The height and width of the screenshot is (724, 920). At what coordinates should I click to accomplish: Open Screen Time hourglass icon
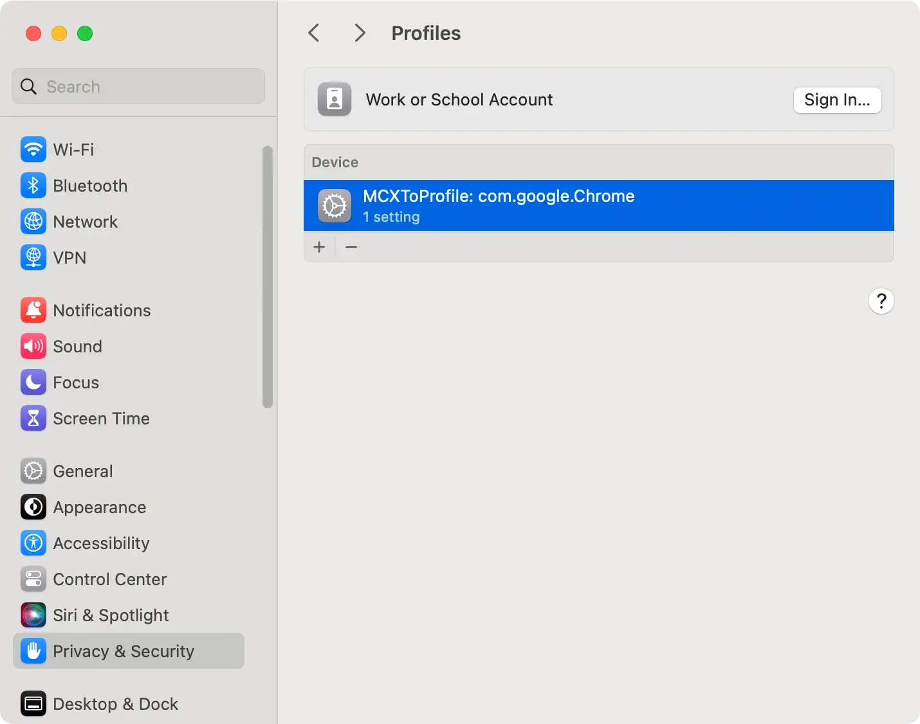tap(33, 419)
